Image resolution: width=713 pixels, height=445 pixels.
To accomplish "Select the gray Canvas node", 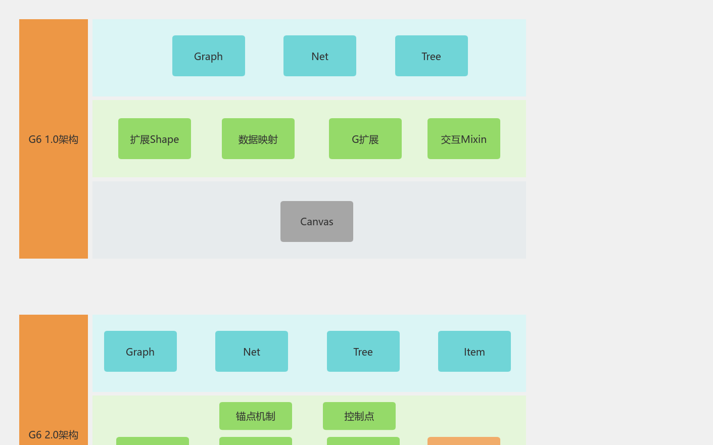I will 317,221.
